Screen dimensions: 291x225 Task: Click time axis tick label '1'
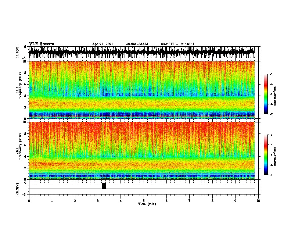pyautogui.click(x=52, y=201)
